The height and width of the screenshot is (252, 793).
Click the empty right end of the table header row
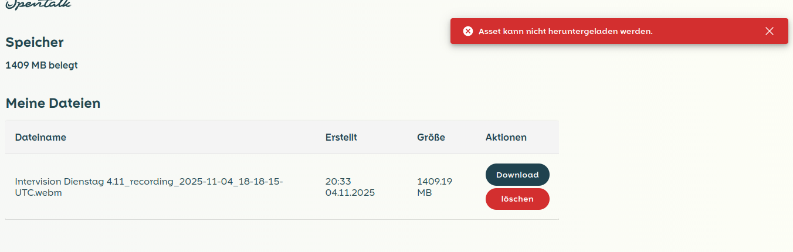[x=547, y=137]
